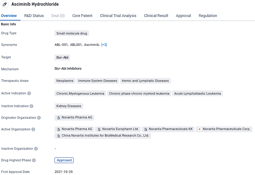Open the Approval tab
This screenshot has width=255, height=175.
[x=183, y=16]
